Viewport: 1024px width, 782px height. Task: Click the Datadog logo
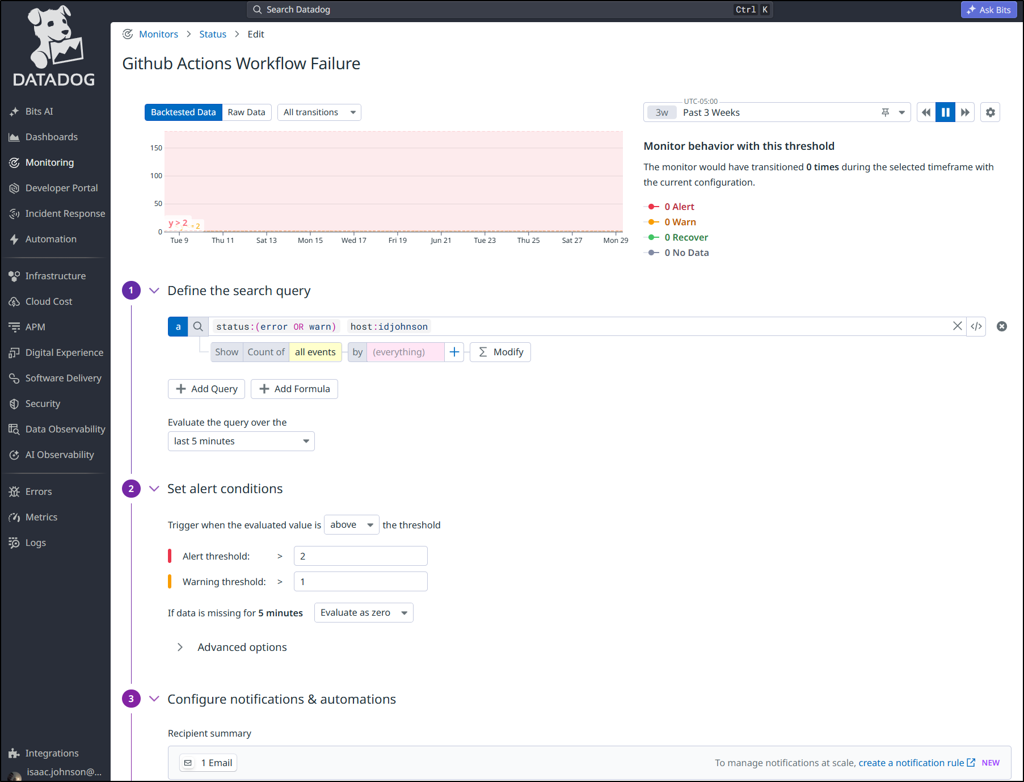tap(54, 45)
